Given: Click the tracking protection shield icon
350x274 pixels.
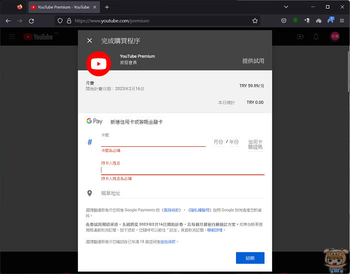Looking at the screenshot, I should click(60, 21).
